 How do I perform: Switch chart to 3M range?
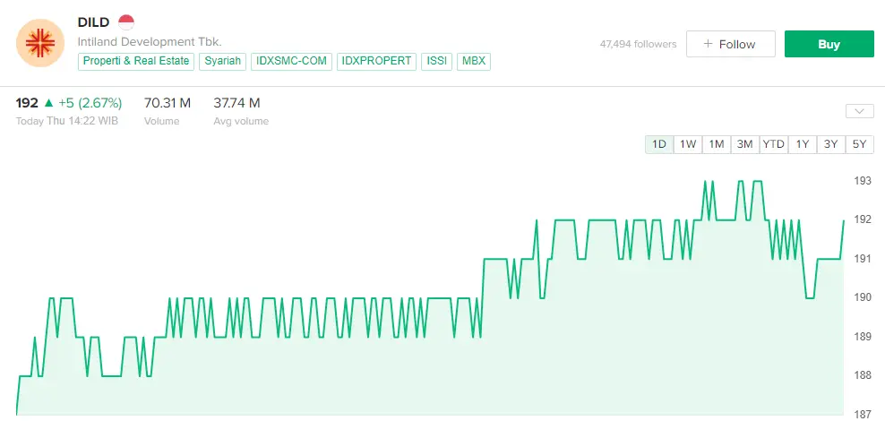click(745, 144)
